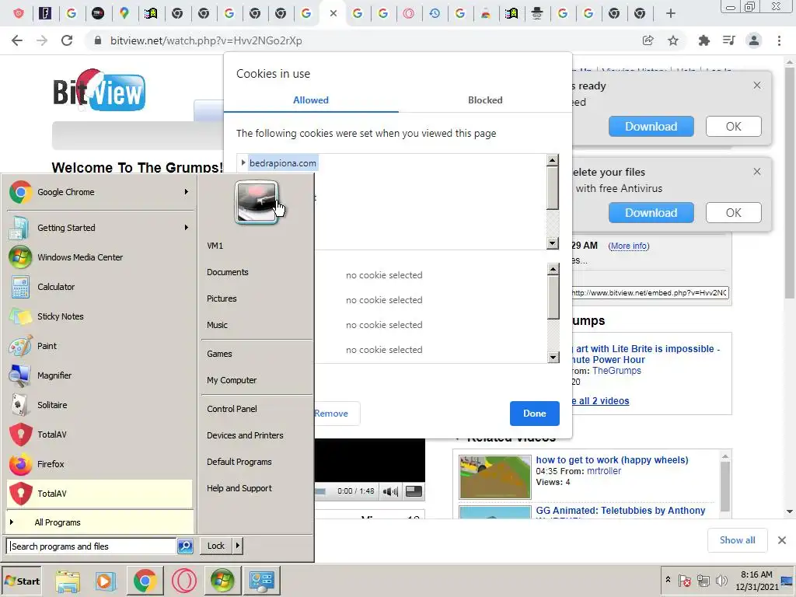Image resolution: width=796 pixels, height=597 pixels.
Task: Start Solitaire from Start menu
Action: (x=99, y=405)
